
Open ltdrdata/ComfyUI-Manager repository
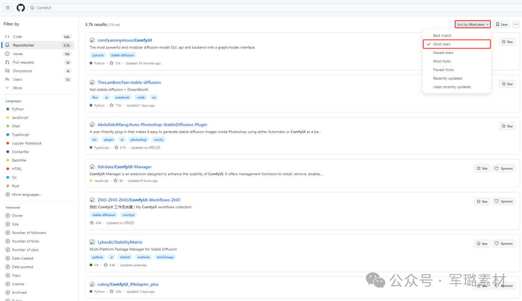tap(125, 167)
